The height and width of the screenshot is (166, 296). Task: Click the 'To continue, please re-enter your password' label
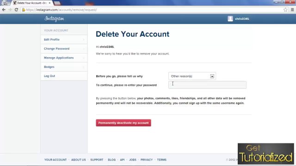(x=126, y=85)
